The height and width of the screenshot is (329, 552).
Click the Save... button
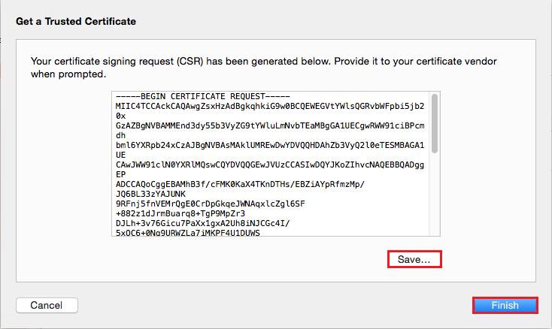[414, 259]
